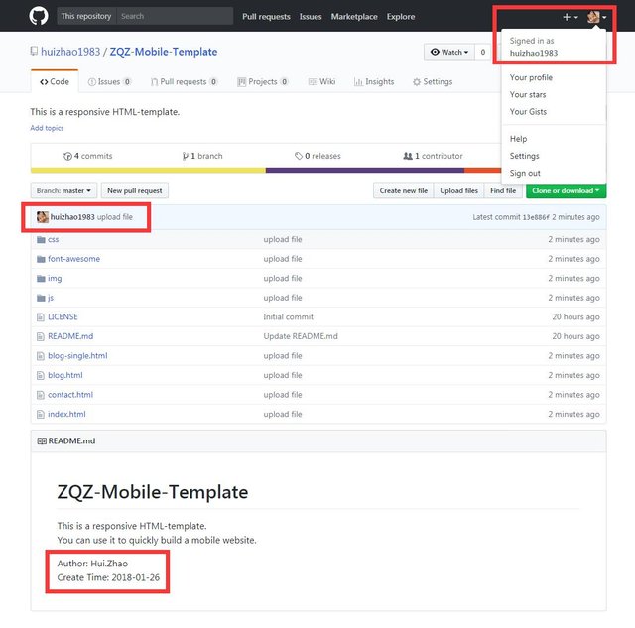Click the contact.html file icon

pyautogui.click(x=41, y=395)
